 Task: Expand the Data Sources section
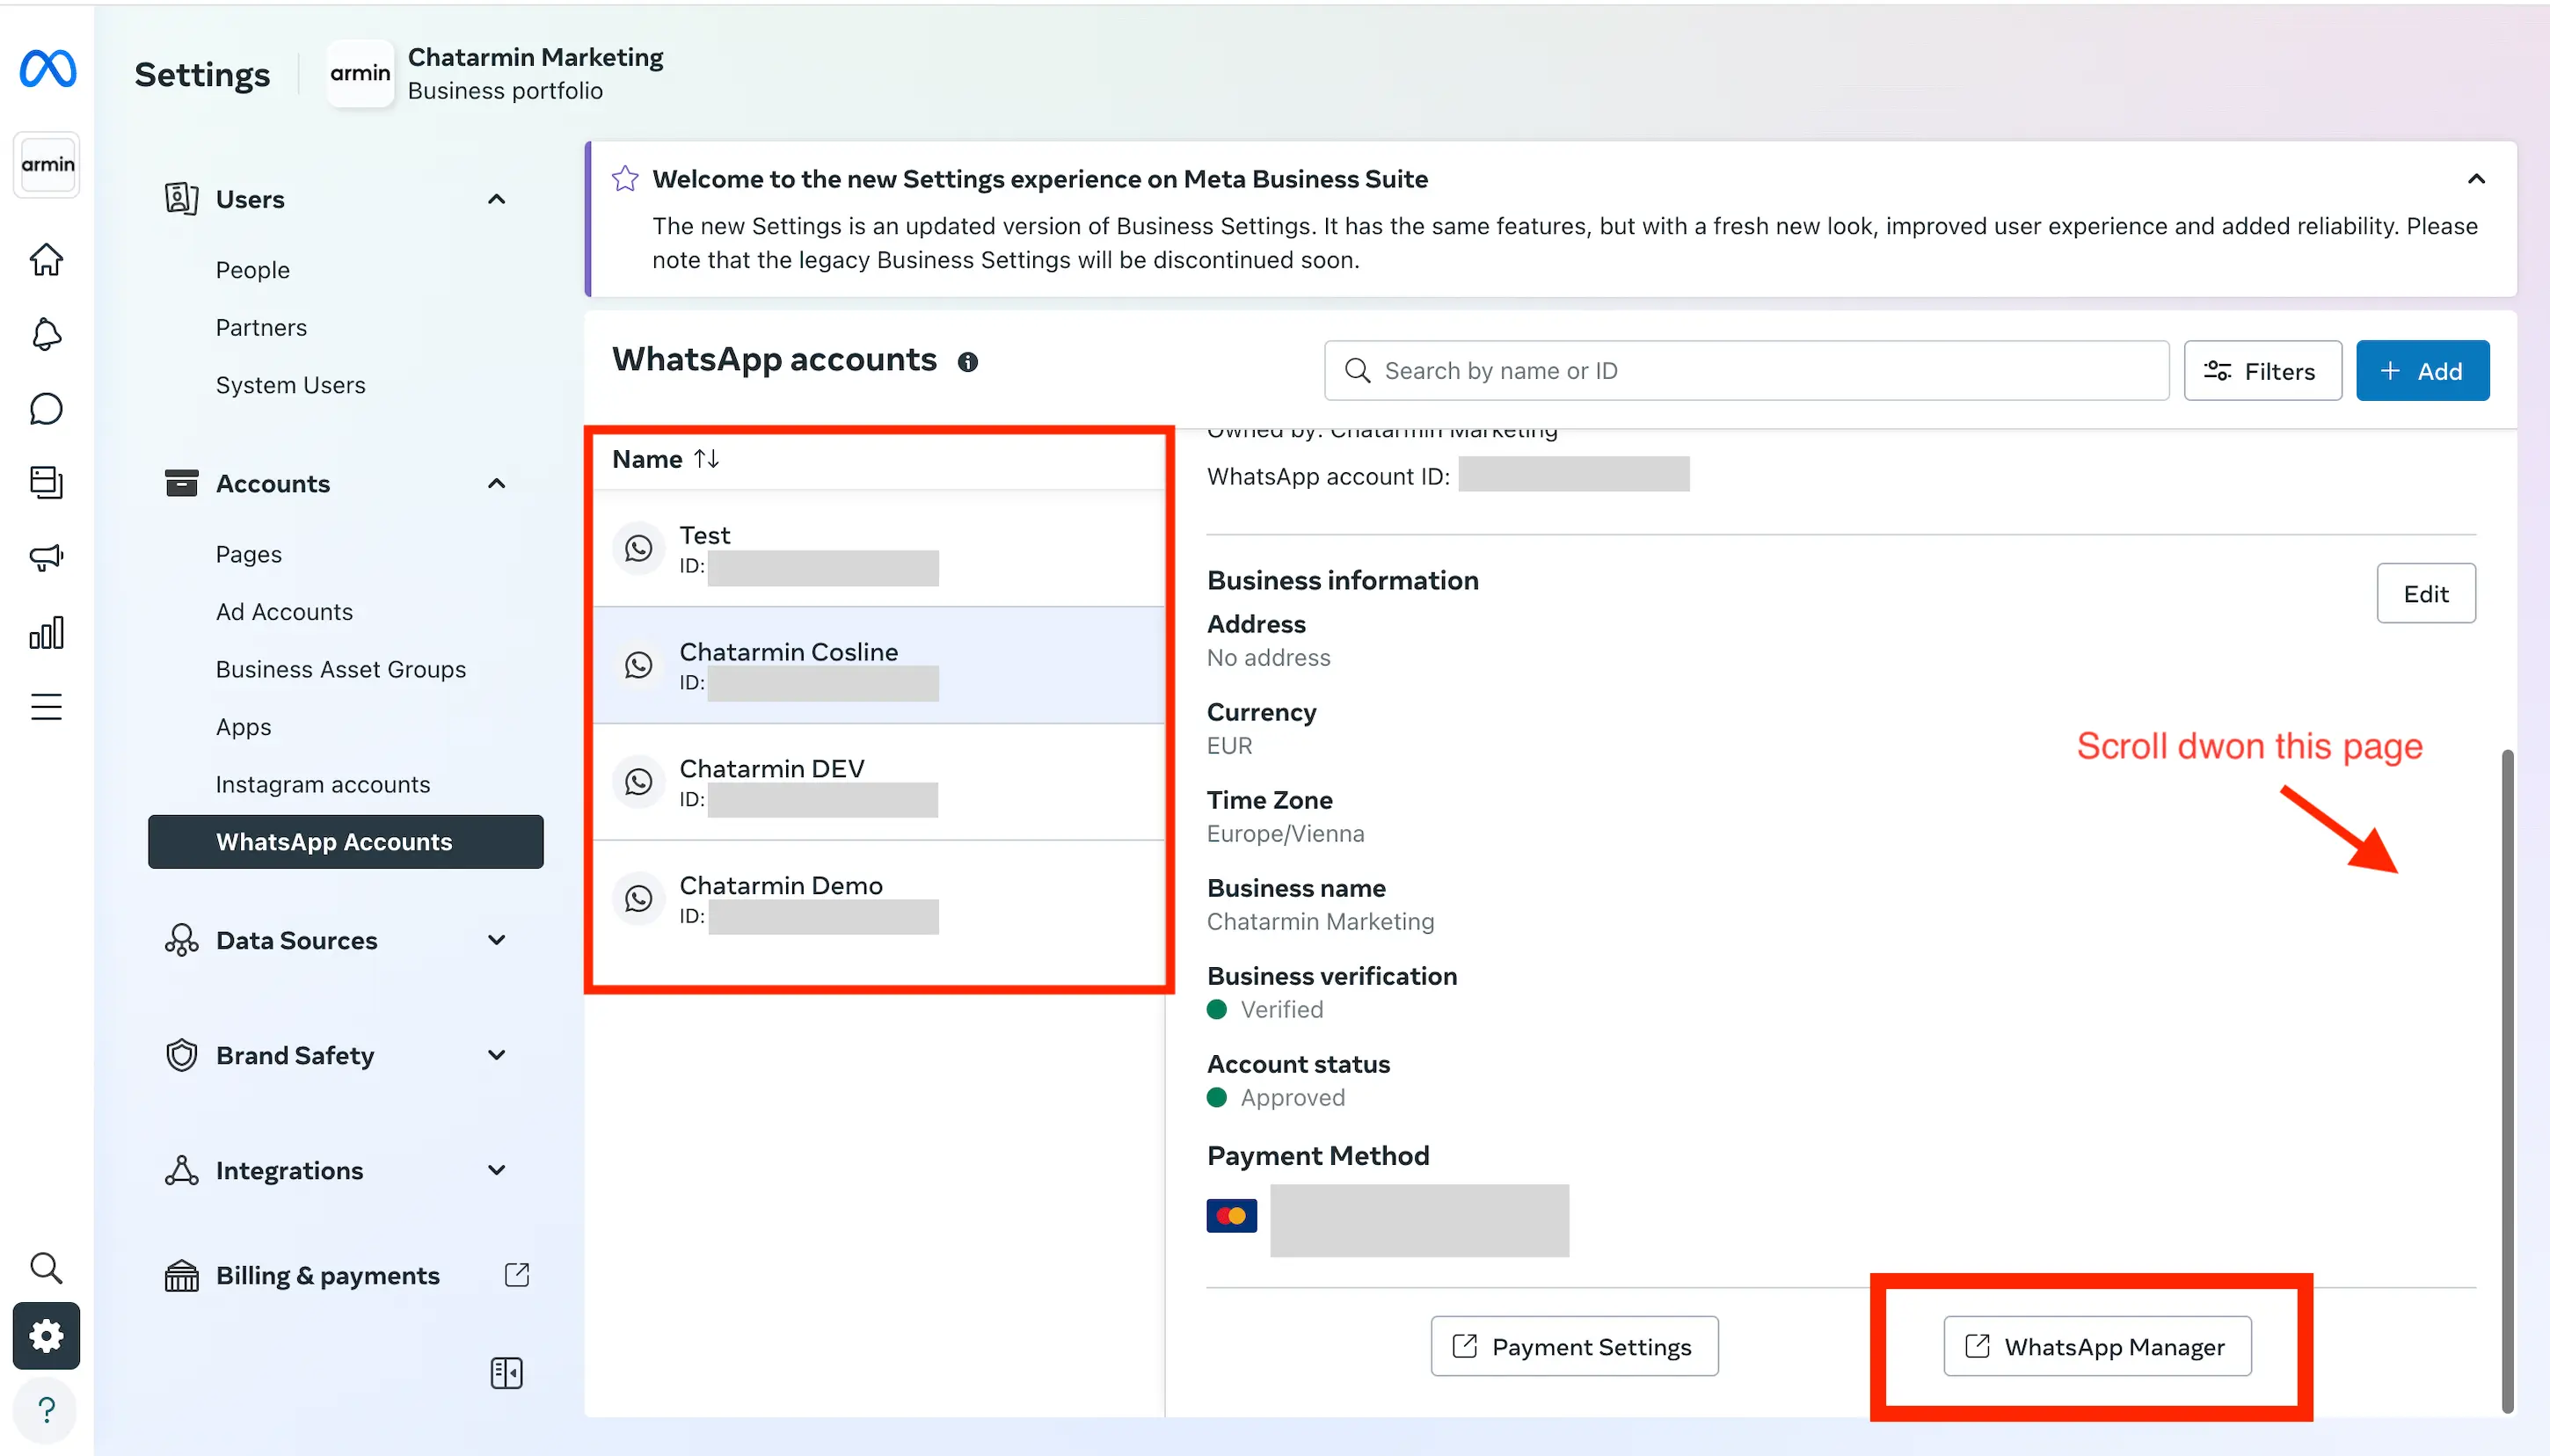(496, 940)
